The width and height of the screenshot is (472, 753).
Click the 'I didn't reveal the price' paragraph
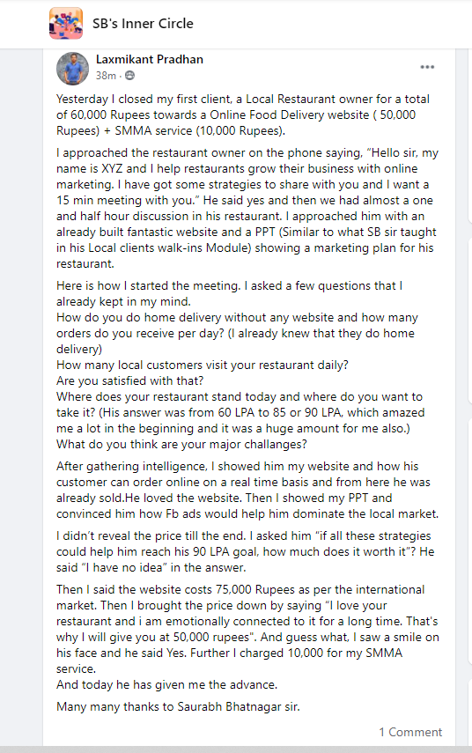246,552
